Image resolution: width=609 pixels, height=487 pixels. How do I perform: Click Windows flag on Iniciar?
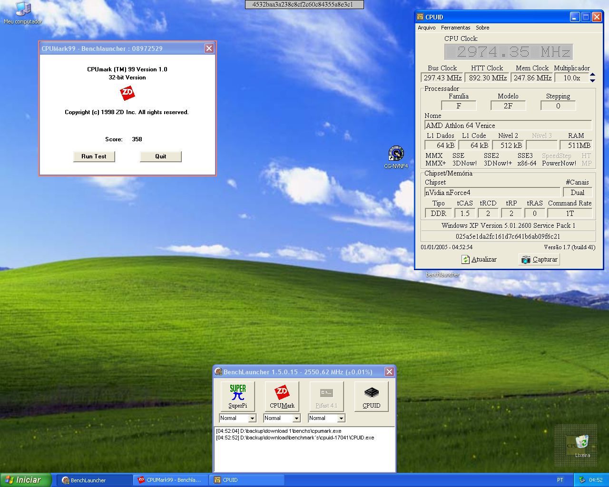10,480
